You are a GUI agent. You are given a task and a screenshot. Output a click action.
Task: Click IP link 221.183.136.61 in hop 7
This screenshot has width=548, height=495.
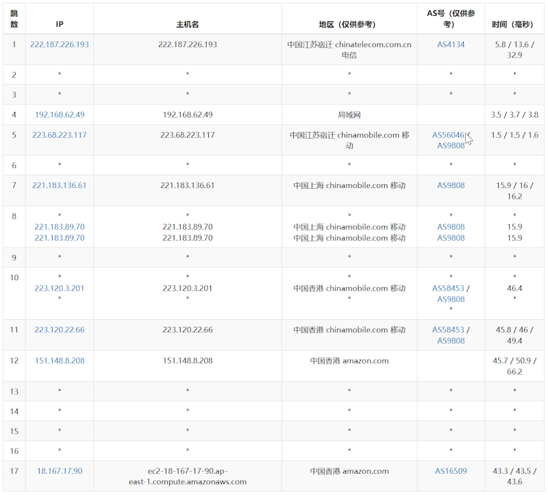tap(60, 185)
